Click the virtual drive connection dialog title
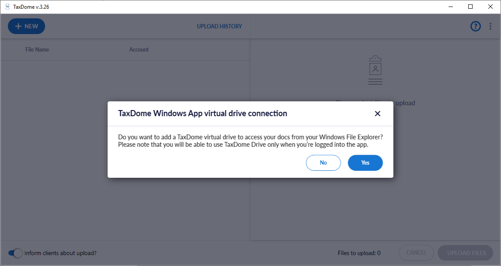The width and height of the screenshot is (501, 266). point(202,114)
